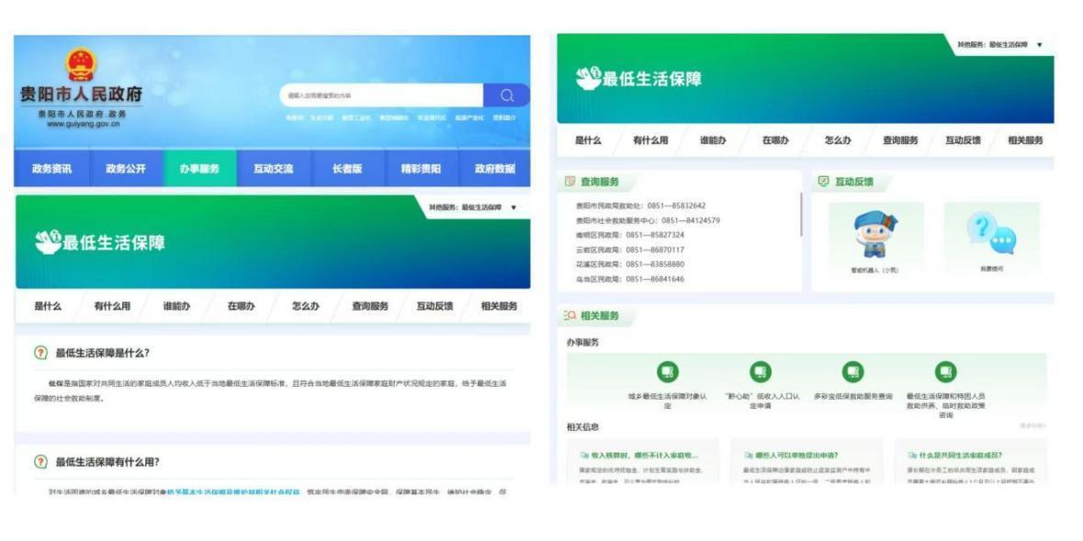Open the 政务公开 navigation tab
The height and width of the screenshot is (541, 1083).
126,169
